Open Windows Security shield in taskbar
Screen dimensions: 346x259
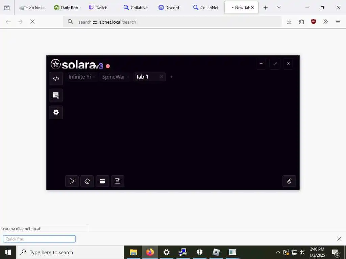click(199, 252)
